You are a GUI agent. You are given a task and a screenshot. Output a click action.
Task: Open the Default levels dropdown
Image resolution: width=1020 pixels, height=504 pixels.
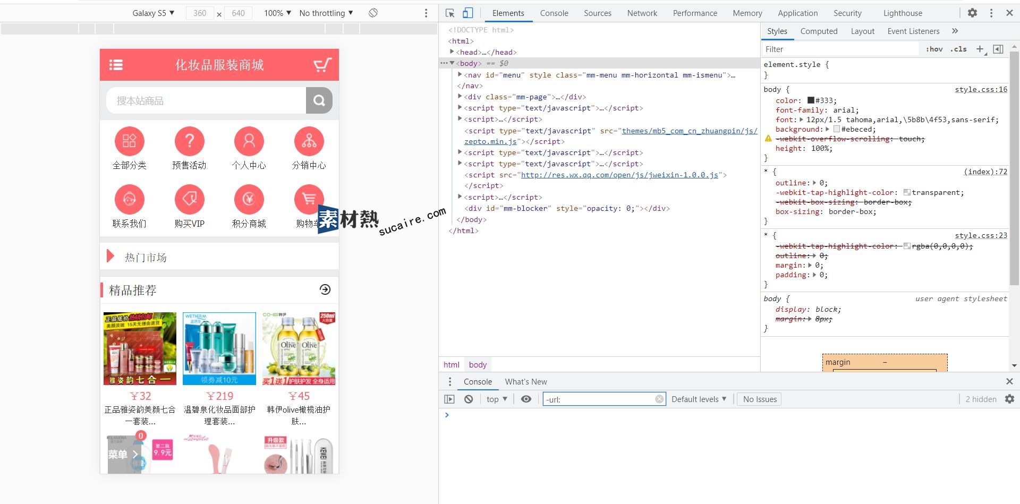point(699,399)
